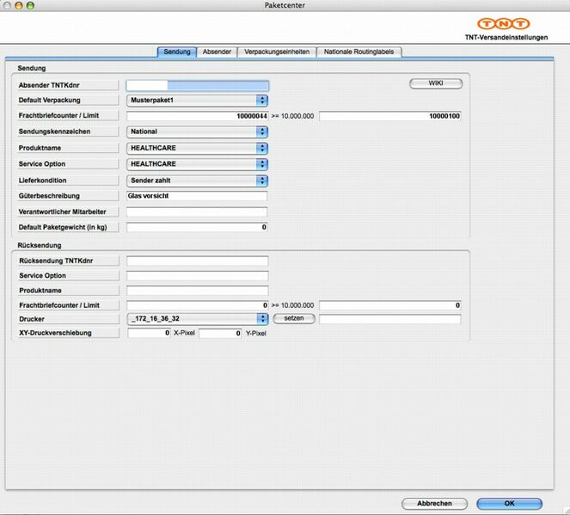Click the Rücksendung TNTKdnr field
Screen dimensions: 570x515
tap(198, 261)
